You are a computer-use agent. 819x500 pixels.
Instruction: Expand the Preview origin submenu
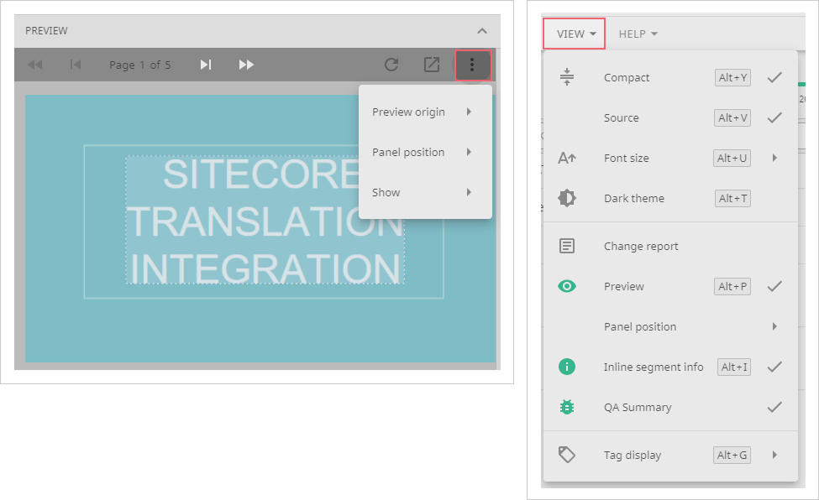tap(422, 112)
